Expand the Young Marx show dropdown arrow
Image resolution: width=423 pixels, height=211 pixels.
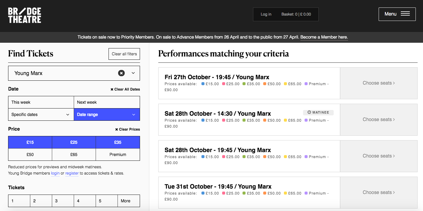pos(133,73)
